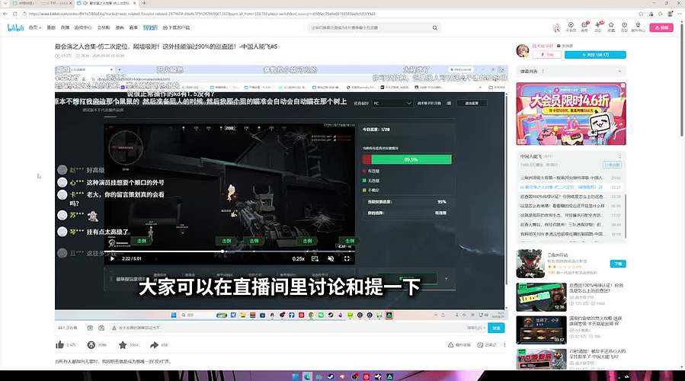The width and height of the screenshot is (685, 381).
Task: Open the uploader's avatar picture
Action: 523,51
